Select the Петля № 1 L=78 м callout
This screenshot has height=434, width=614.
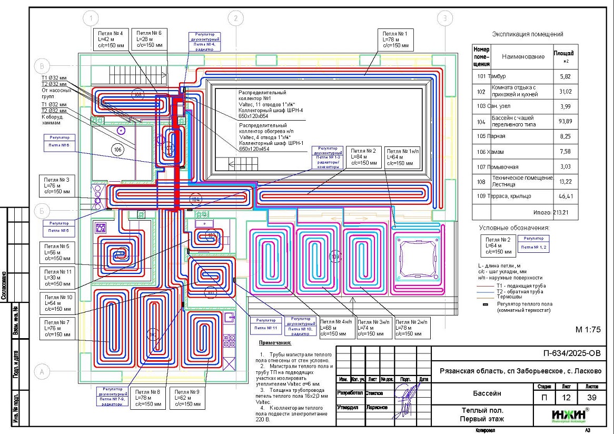pyautogui.click(x=398, y=40)
